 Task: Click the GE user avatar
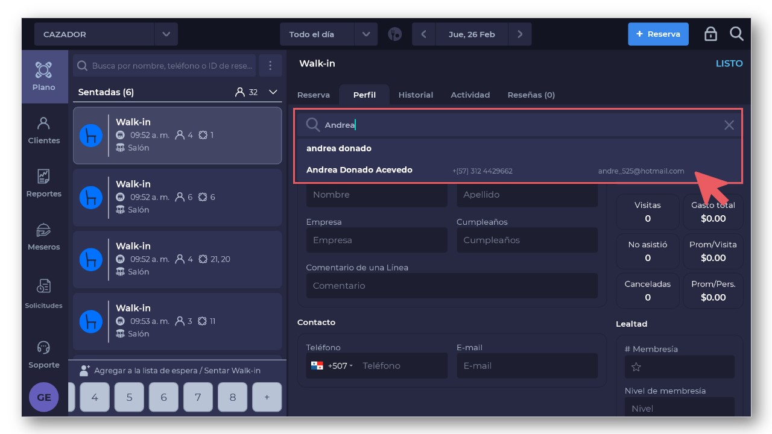pos(44,397)
